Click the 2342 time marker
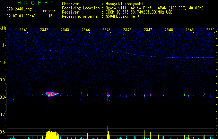 tap(44, 30)
